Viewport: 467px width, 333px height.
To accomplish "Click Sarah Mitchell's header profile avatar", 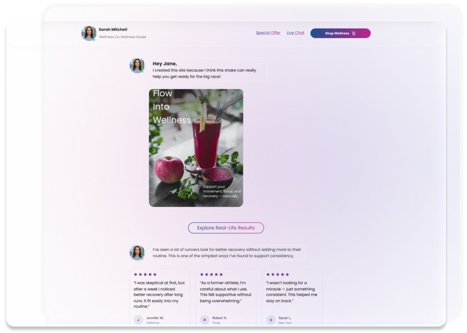I will [x=88, y=33].
